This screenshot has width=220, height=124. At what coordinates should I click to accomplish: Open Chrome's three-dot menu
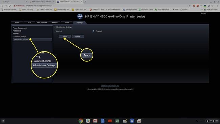[218, 6]
